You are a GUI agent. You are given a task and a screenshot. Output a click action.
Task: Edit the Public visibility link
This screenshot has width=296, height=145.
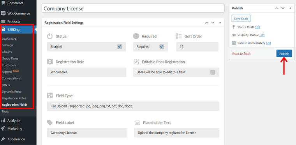[262, 35]
